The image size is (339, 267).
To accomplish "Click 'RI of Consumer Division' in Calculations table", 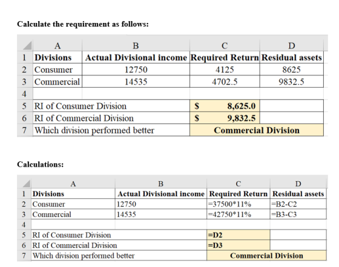I will 71,235.
